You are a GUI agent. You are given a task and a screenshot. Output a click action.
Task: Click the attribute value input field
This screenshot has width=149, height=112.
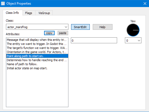pos(94,40)
